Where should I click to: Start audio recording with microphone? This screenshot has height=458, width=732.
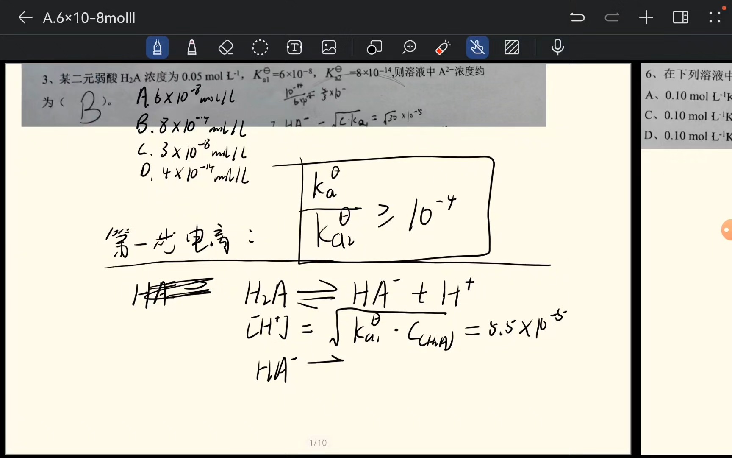[557, 47]
